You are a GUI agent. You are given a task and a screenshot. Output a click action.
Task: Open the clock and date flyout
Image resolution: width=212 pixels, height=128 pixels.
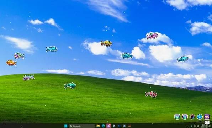(204, 126)
